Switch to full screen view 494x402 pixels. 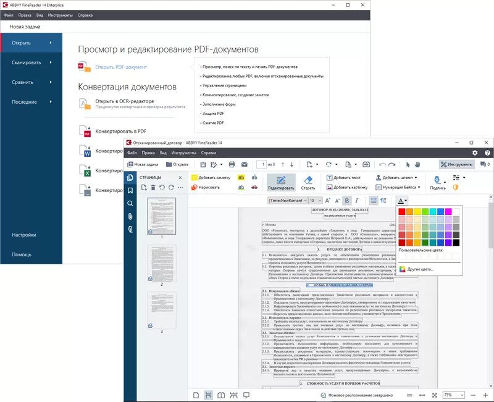(x=246, y=395)
